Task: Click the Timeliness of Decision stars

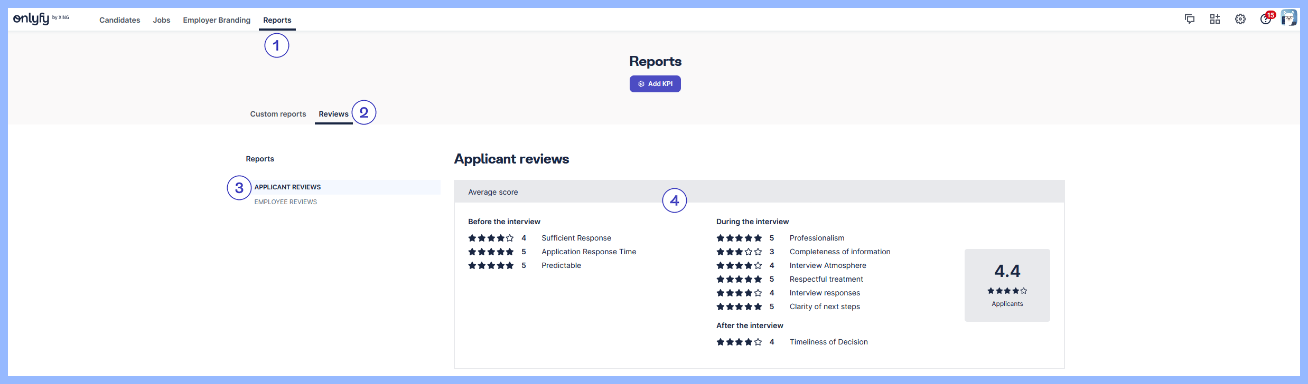Action: 739,342
